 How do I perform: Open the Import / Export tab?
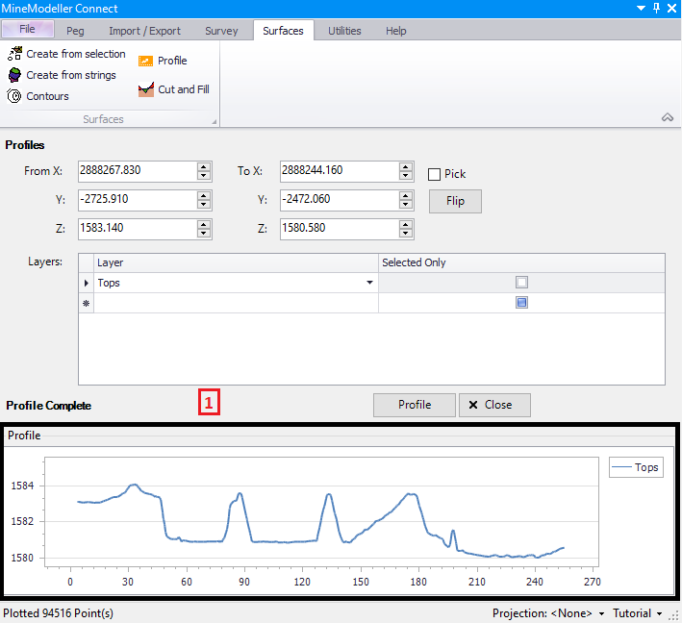[x=144, y=31]
